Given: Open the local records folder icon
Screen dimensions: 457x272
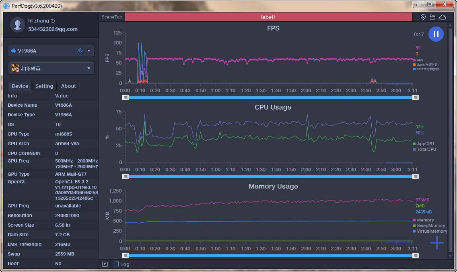Looking at the screenshot, I should 432,17.
